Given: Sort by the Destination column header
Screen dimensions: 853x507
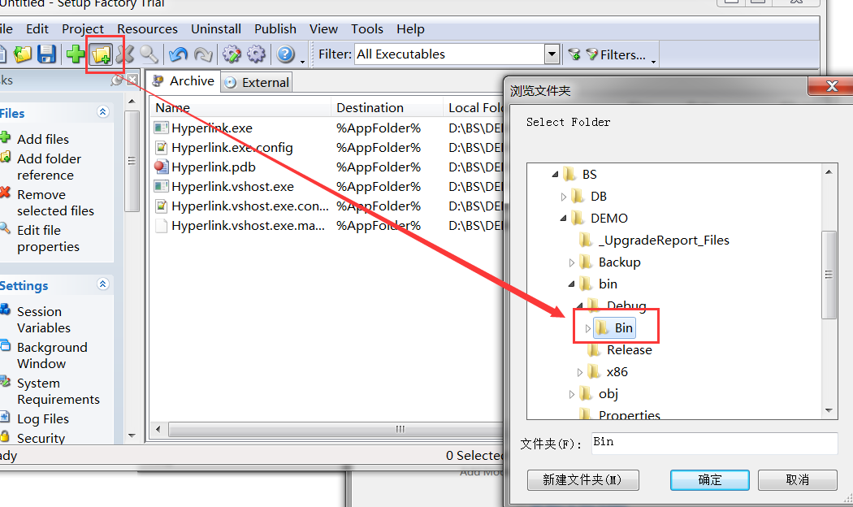Looking at the screenshot, I should (387, 108).
